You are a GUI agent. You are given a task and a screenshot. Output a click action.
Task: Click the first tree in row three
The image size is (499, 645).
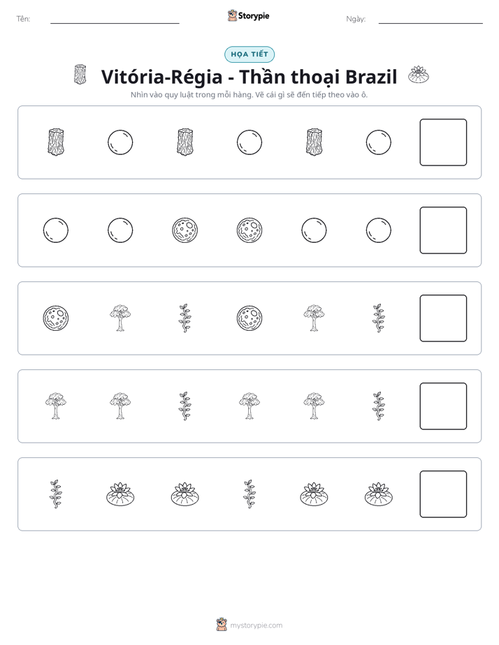coord(120,318)
